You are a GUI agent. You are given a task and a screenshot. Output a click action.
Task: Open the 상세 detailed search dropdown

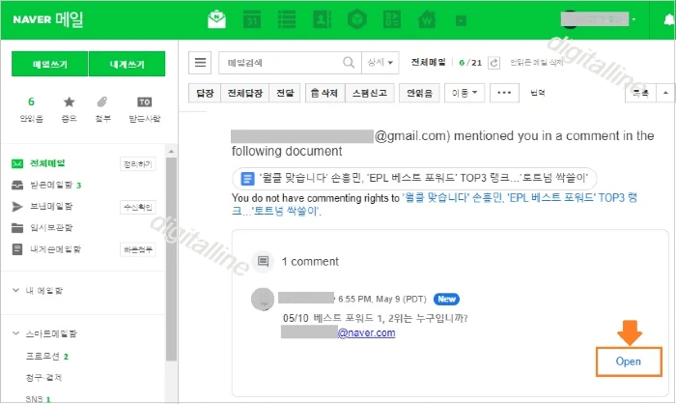click(380, 63)
